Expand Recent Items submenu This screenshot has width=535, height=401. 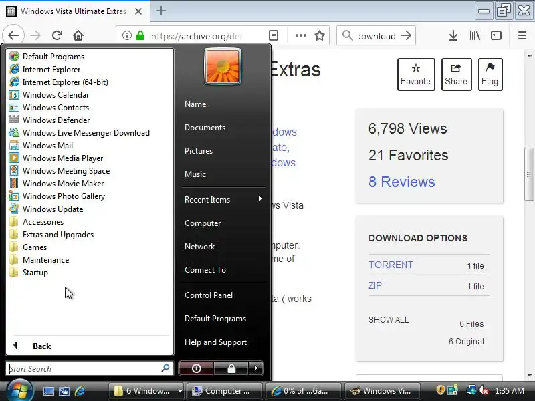pyautogui.click(x=223, y=199)
